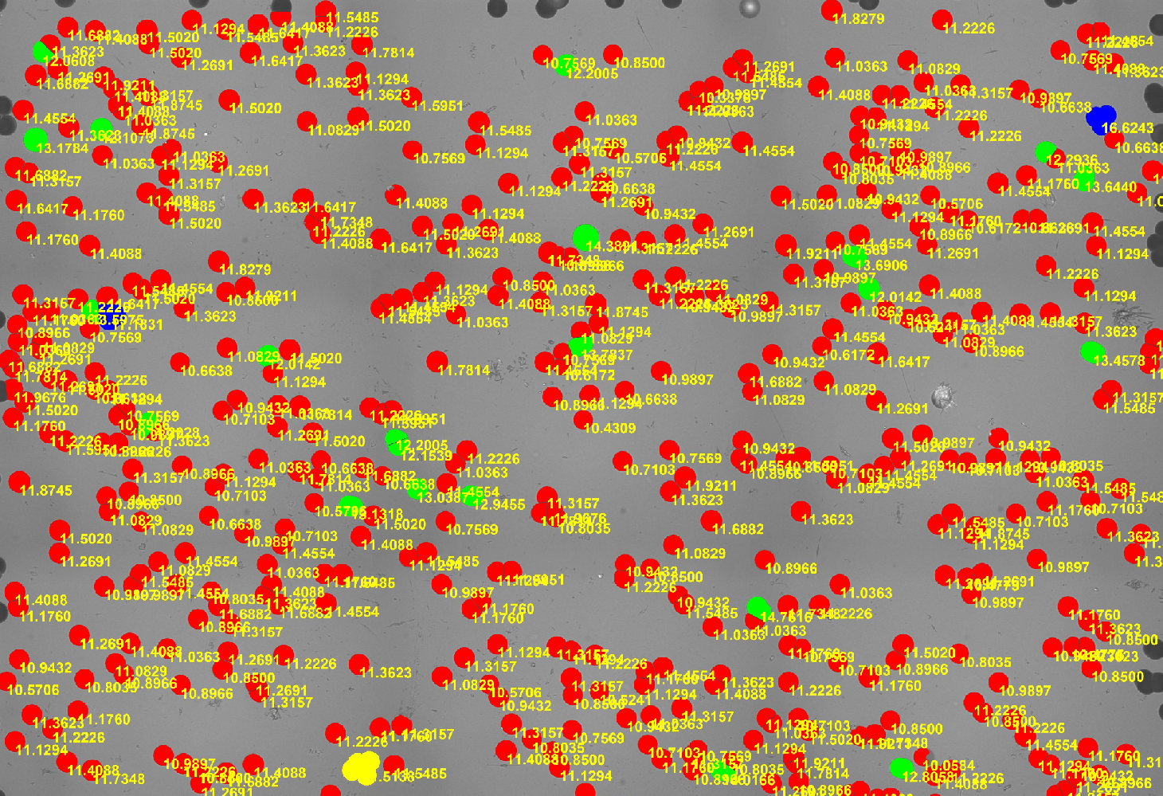Viewport: 1163px width, 796px height.
Task: Select the value label 12.9455
Action: (x=499, y=504)
